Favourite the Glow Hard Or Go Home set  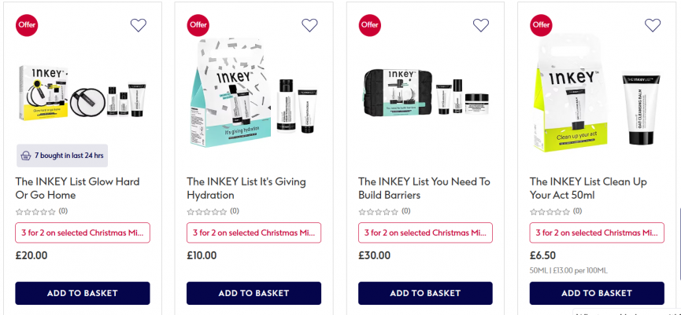139,25
